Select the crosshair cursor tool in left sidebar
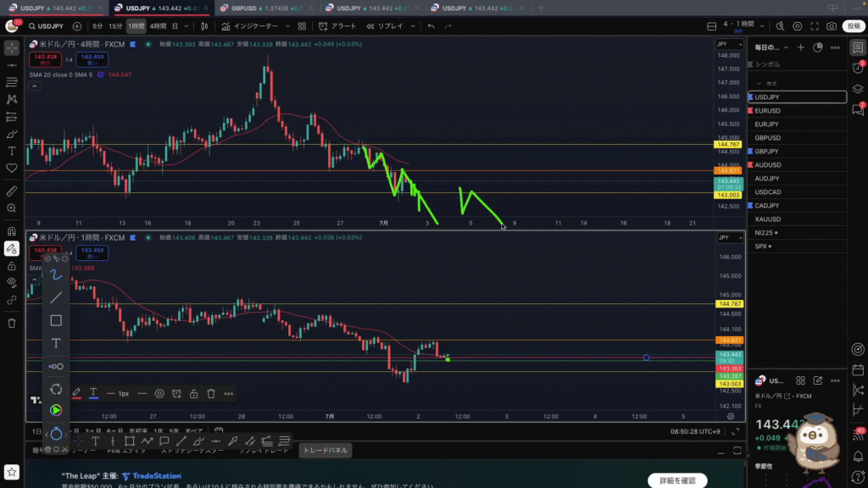Screen dimensions: 868x488 click(12, 48)
